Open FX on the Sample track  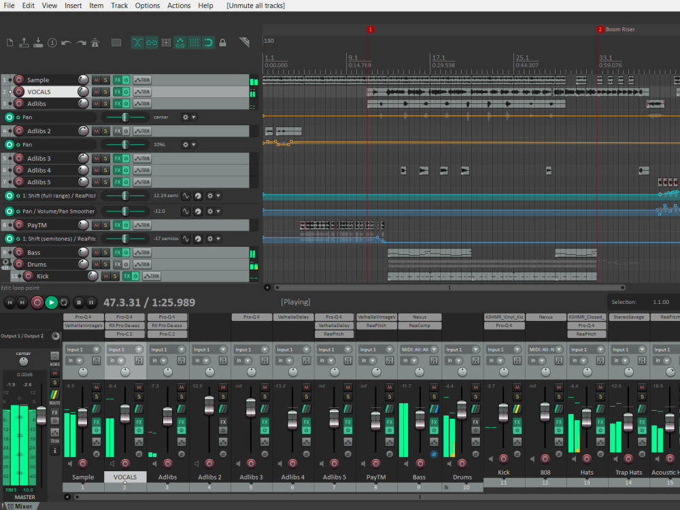pos(117,80)
